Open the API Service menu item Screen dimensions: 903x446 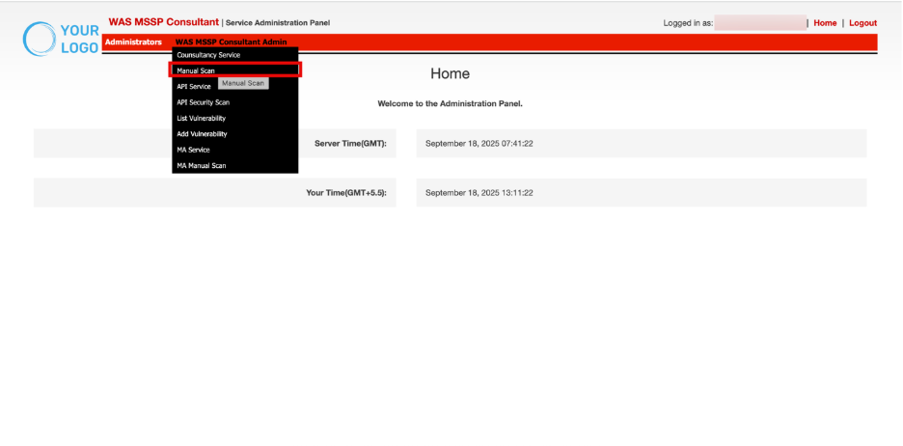point(194,87)
